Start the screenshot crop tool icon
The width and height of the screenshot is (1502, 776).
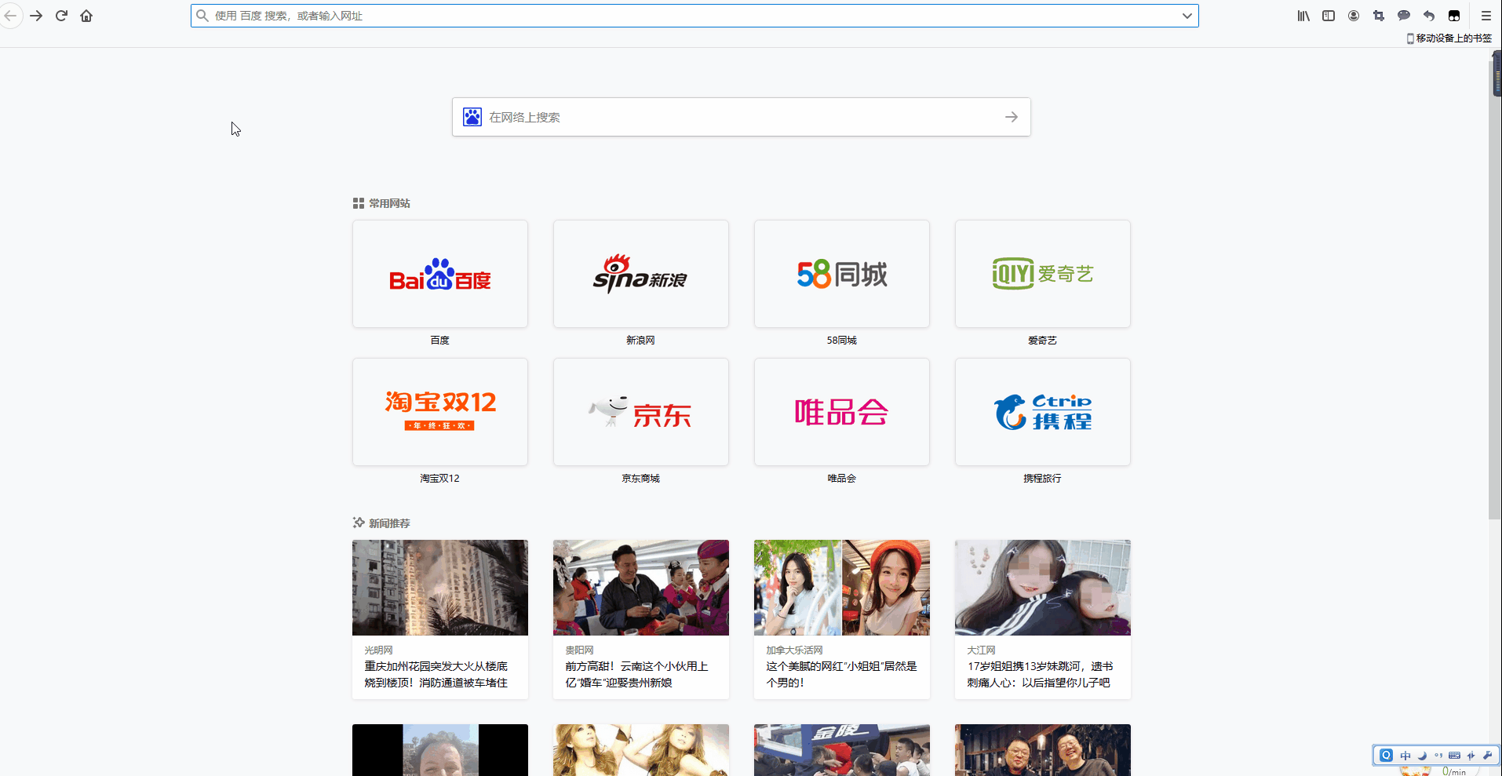(x=1379, y=16)
